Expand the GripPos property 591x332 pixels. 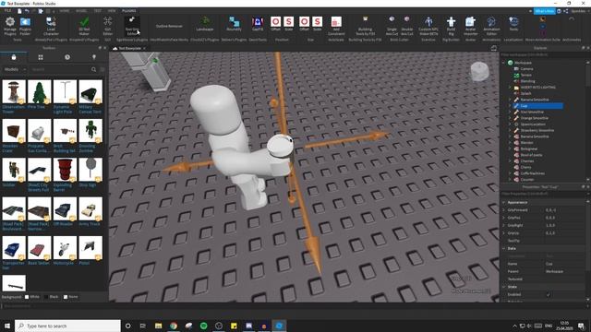(504, 218)
